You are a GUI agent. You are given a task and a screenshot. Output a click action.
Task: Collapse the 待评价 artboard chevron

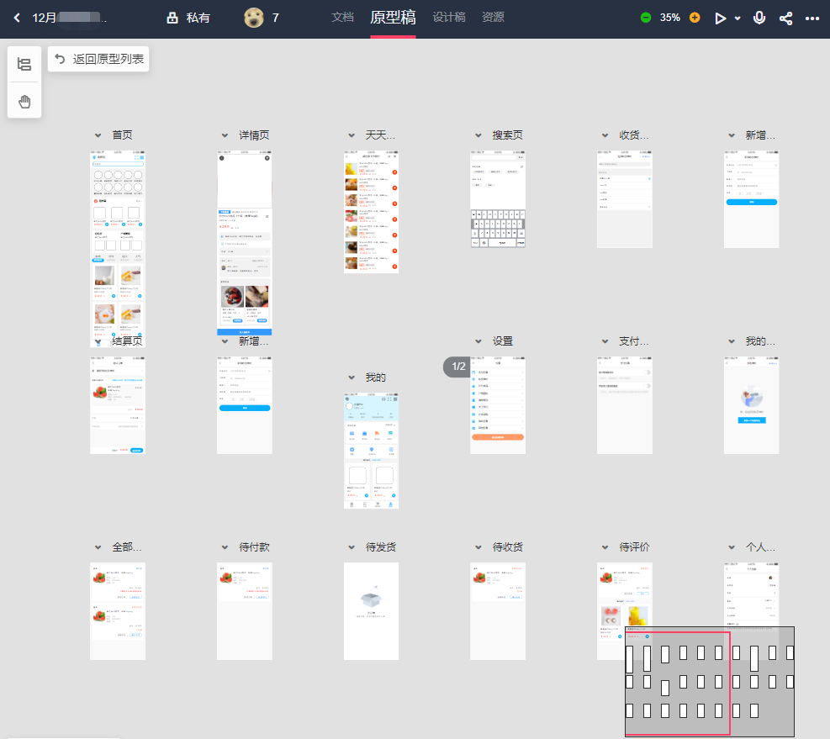tap(605, 547)
